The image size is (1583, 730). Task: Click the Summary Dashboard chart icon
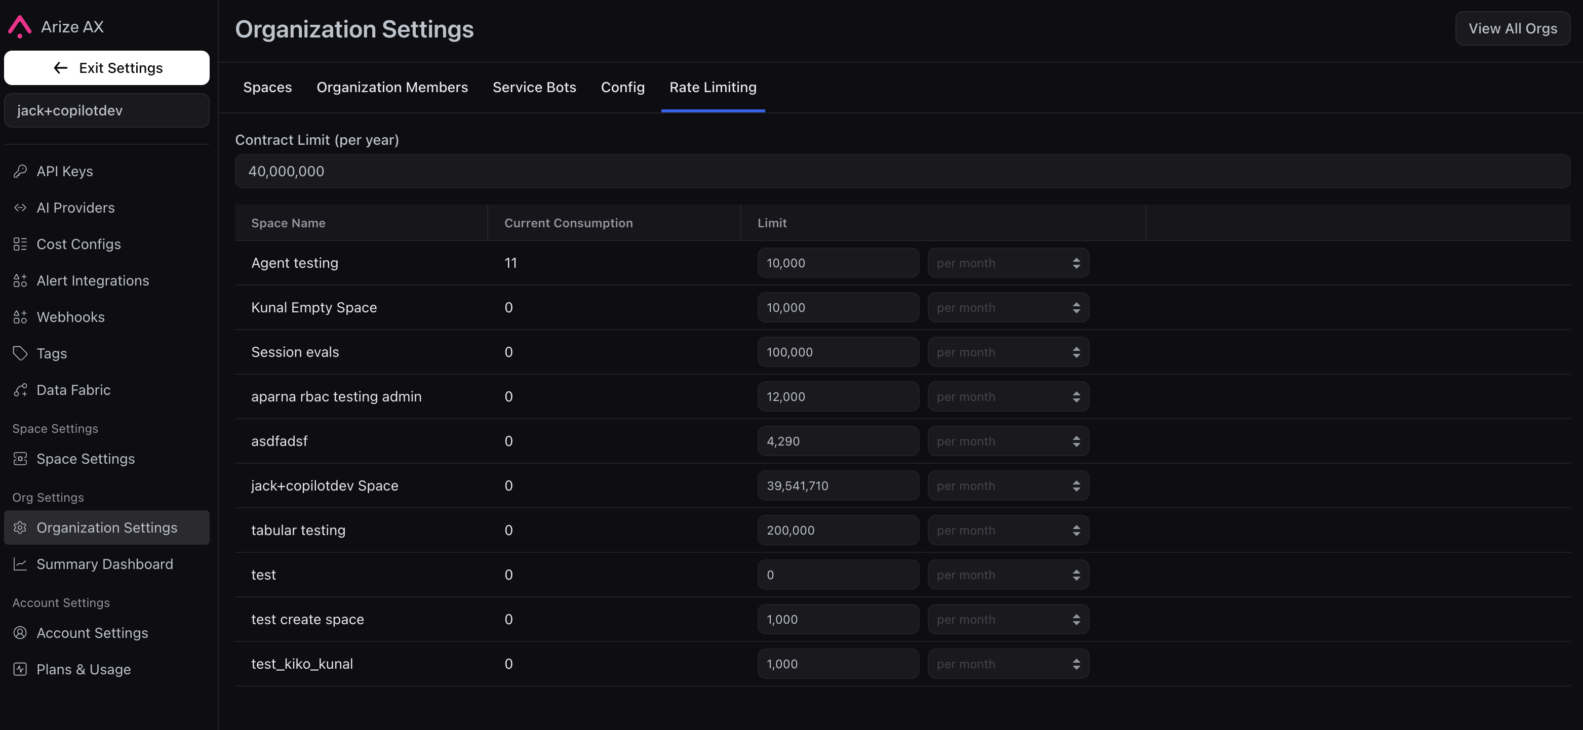click(x=20, y=564)
